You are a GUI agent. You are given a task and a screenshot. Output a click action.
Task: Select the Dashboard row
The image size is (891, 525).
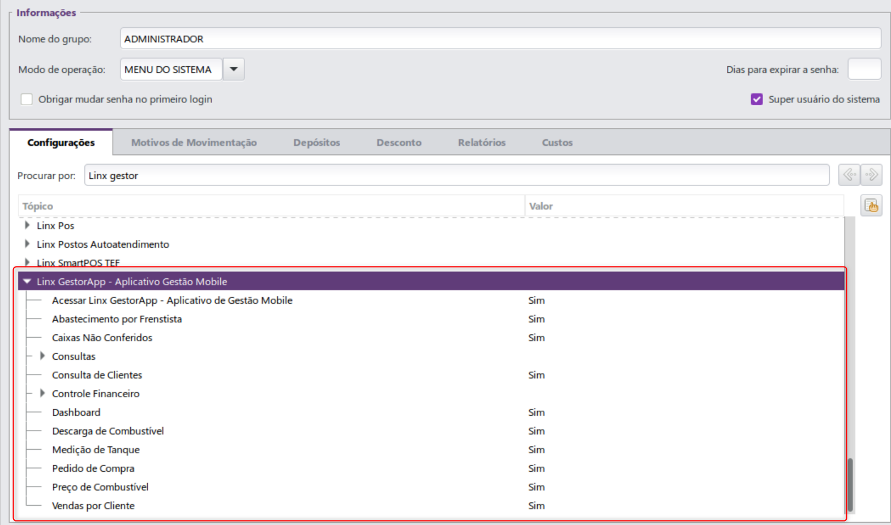[431, 412]
